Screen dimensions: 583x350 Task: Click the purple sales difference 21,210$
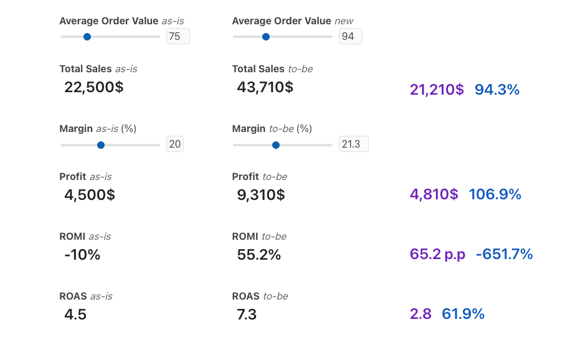(437, 90)
